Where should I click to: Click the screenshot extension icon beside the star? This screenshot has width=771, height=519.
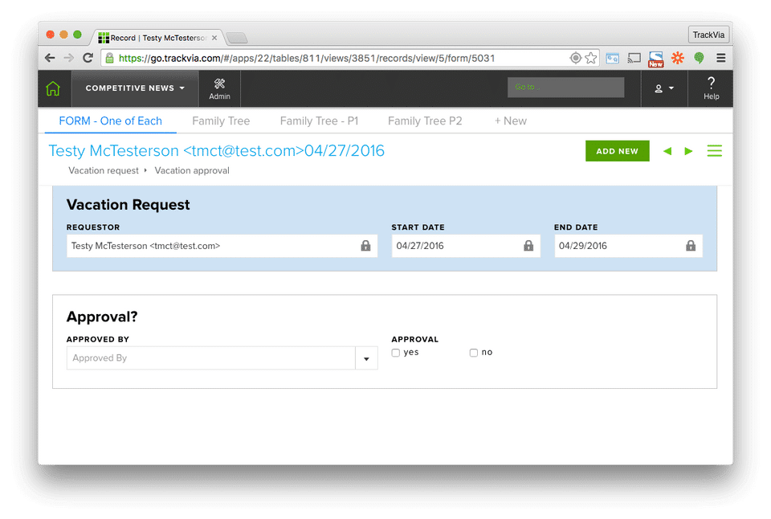tap(612, 58)
